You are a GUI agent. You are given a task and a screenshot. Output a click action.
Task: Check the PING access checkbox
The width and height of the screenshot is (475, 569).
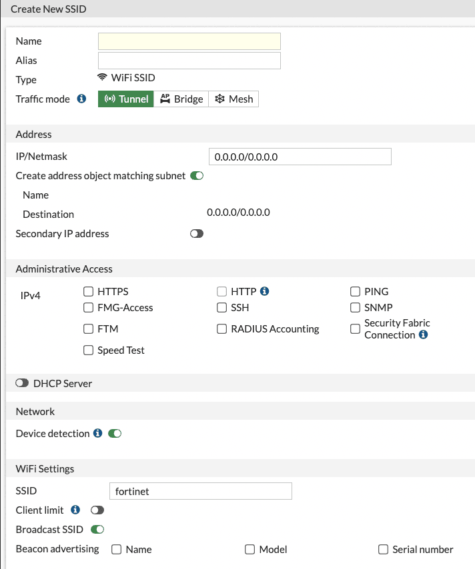pos(355,291)
